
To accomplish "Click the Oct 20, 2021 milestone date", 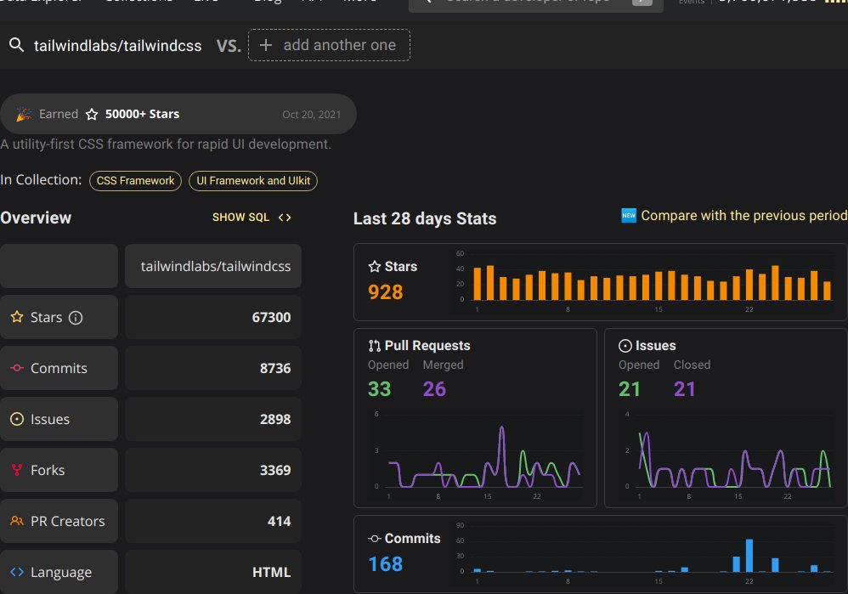I will [312, 115].
